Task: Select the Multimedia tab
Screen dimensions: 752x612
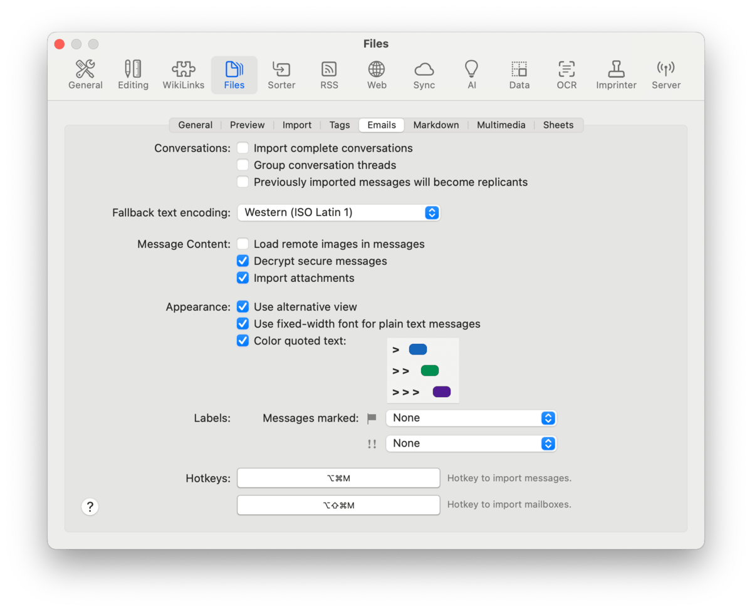Action: (501, 125)
